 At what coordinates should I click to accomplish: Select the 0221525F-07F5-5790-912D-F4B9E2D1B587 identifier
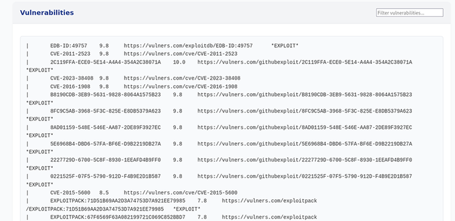(106, 176)
